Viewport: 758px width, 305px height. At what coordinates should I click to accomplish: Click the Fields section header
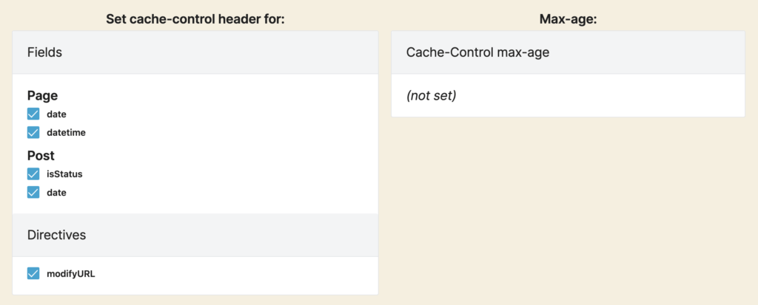tap(195, 52)
